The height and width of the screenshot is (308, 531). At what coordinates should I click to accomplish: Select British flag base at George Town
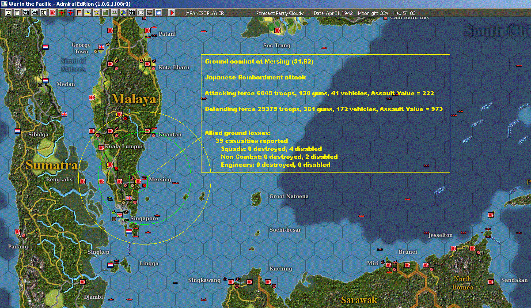pos(101,47)
